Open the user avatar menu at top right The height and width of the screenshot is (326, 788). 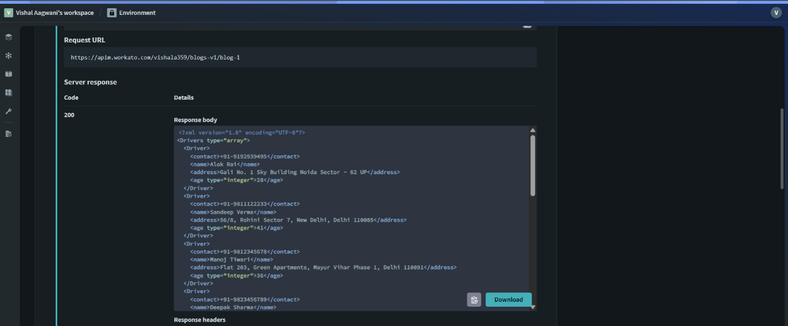click(776, 13)
